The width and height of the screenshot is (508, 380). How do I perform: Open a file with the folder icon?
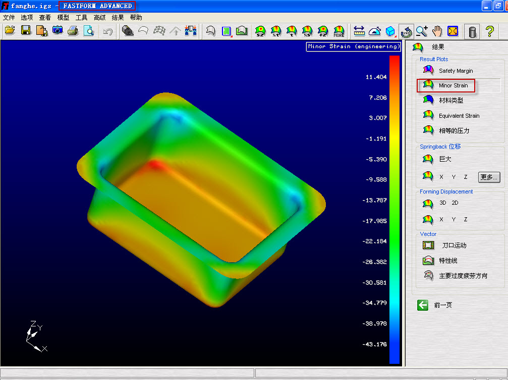[x=10, y=31]
